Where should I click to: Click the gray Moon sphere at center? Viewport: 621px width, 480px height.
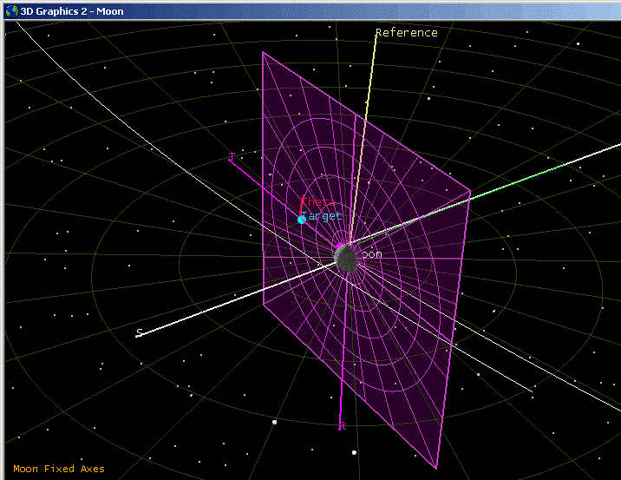coord(347,258)
